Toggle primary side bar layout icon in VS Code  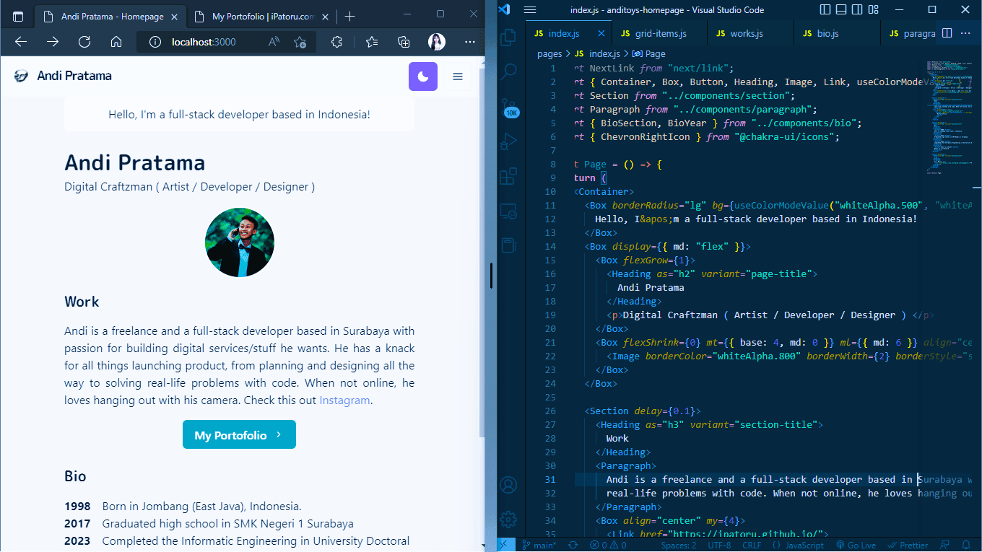[x=826, y=9]
